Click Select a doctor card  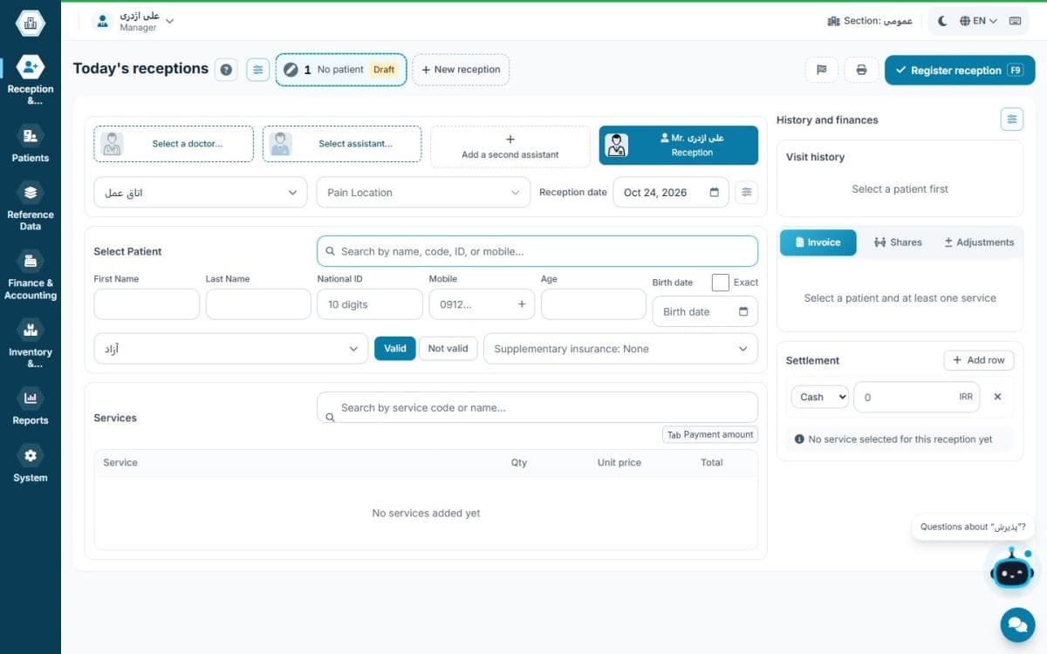(174, 144)
